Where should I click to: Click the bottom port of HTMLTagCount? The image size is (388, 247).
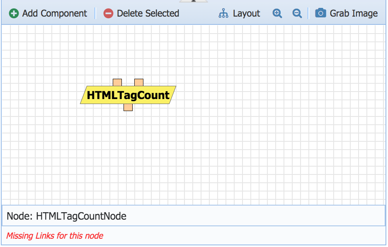128,108
